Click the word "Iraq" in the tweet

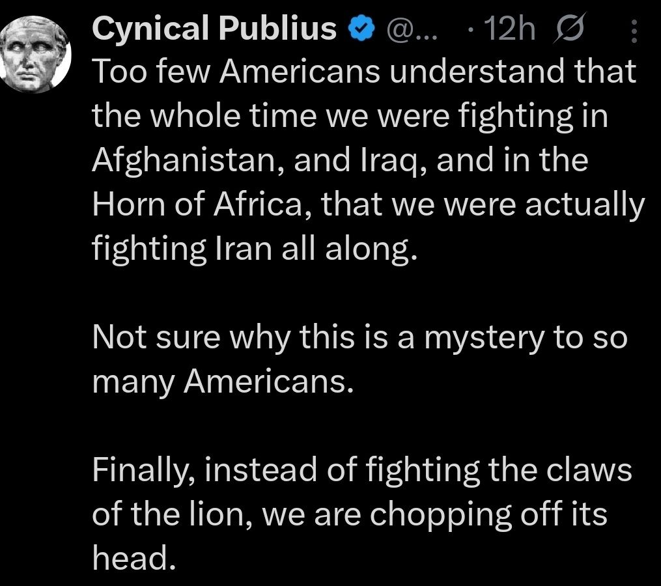coord(397,161)
